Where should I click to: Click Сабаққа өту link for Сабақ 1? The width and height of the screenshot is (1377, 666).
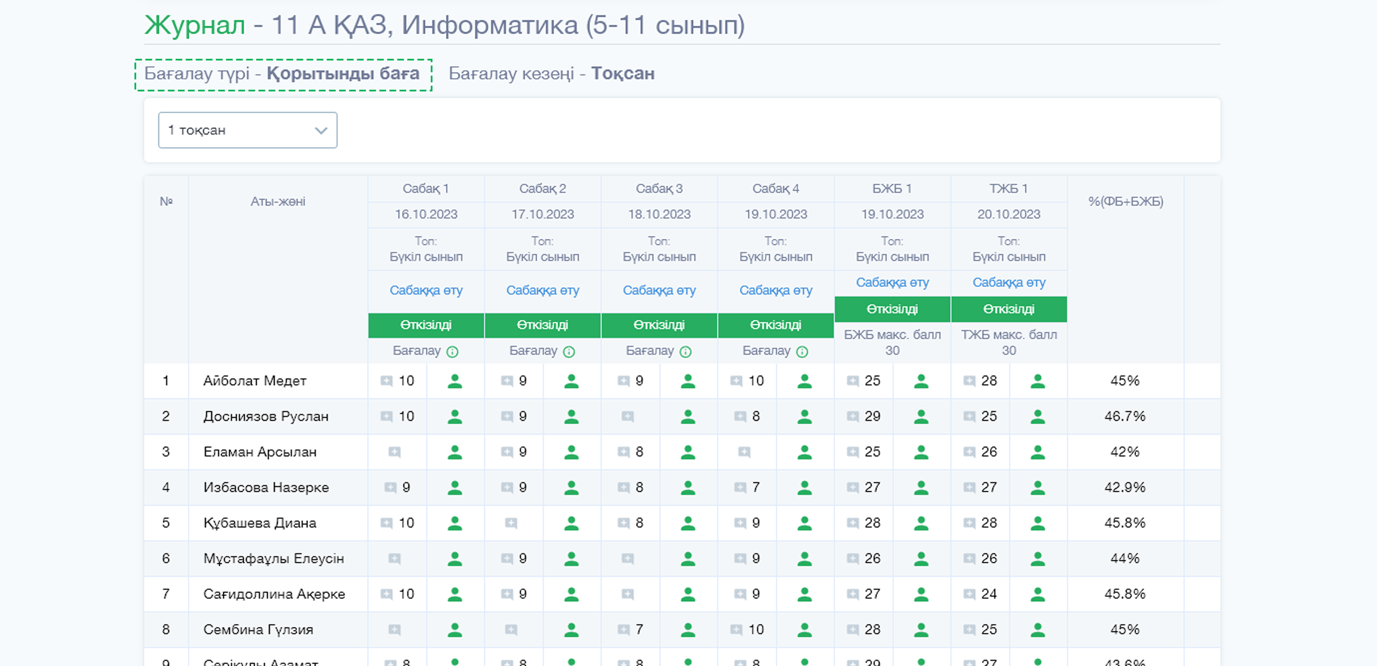[x=426, y=290]
